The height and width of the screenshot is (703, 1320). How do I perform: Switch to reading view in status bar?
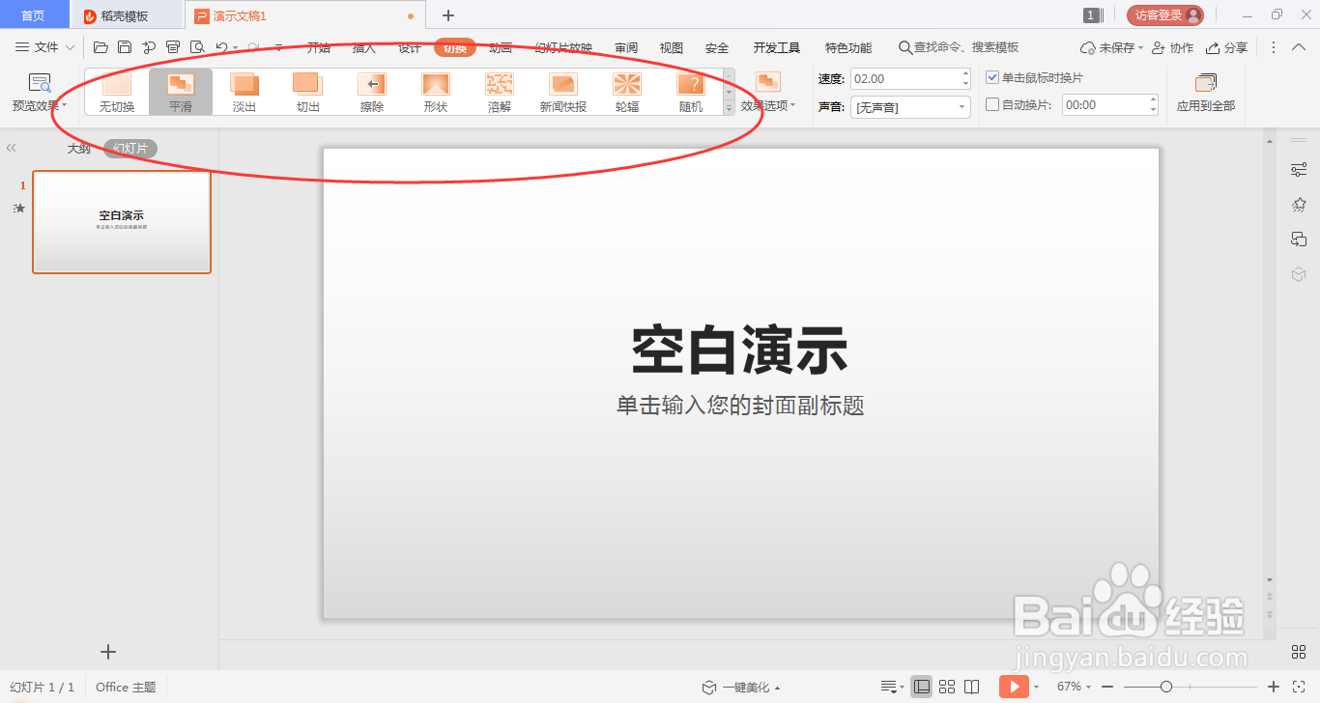pyautogui.click(x=972, y=687)
